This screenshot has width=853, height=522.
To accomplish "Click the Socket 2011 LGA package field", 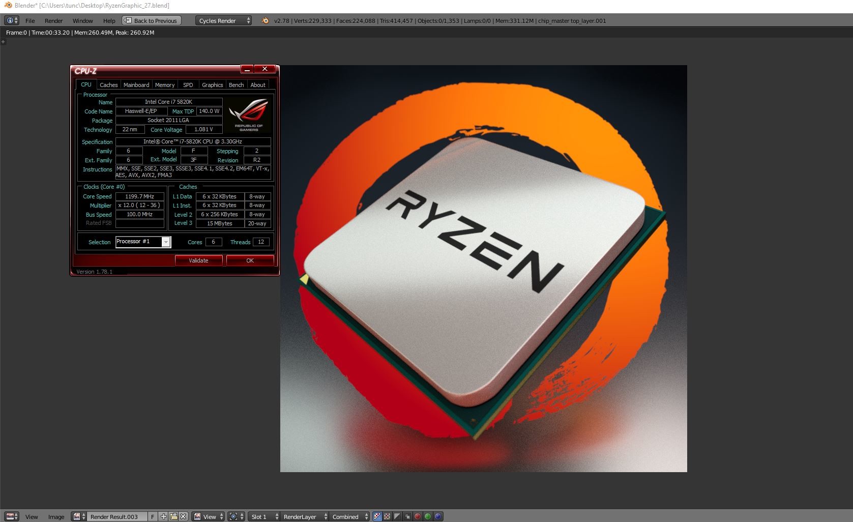I will 169,121.
